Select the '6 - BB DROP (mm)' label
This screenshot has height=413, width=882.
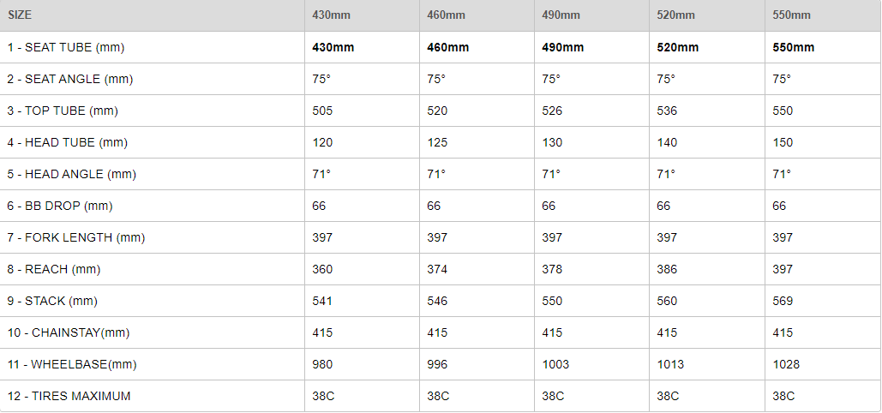tap(60, 206)
